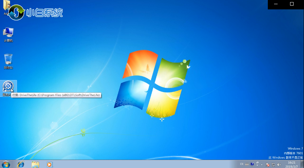Click the Show desktop button strip
Screen dimensions: 304x168
302,164
